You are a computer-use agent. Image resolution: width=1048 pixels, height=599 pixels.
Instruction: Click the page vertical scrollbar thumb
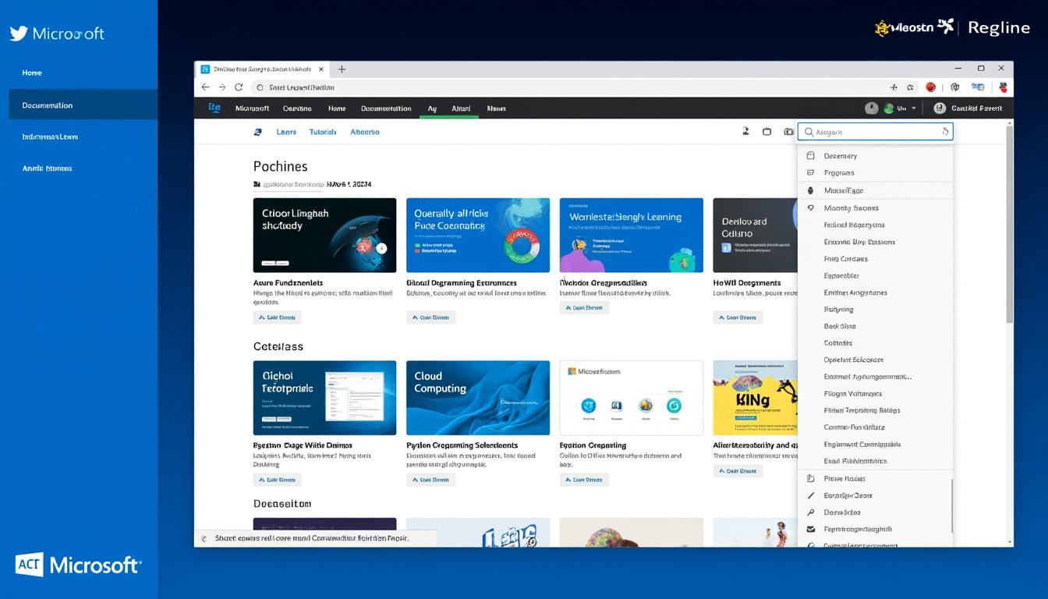pos(1010,225)
